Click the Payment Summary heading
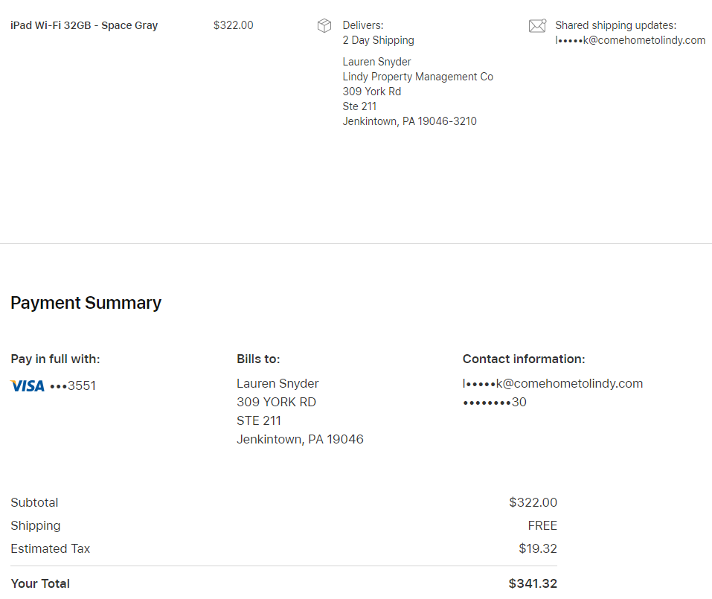Image resolution: width=712 pixels, height=599 pixels. tap(86, 303)
